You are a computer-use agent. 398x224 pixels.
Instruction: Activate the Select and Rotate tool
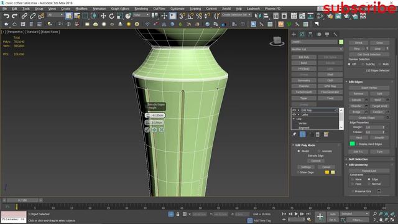pos(112,16)
